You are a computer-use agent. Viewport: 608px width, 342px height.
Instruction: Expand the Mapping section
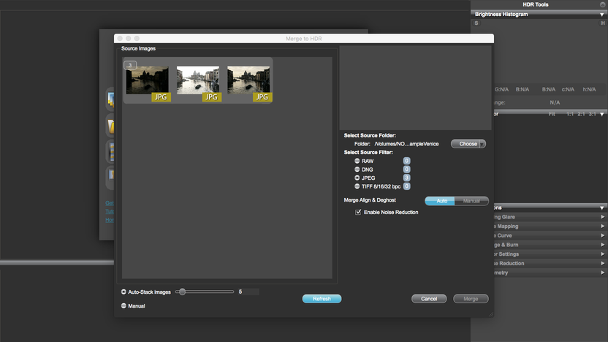pos(603,226)
